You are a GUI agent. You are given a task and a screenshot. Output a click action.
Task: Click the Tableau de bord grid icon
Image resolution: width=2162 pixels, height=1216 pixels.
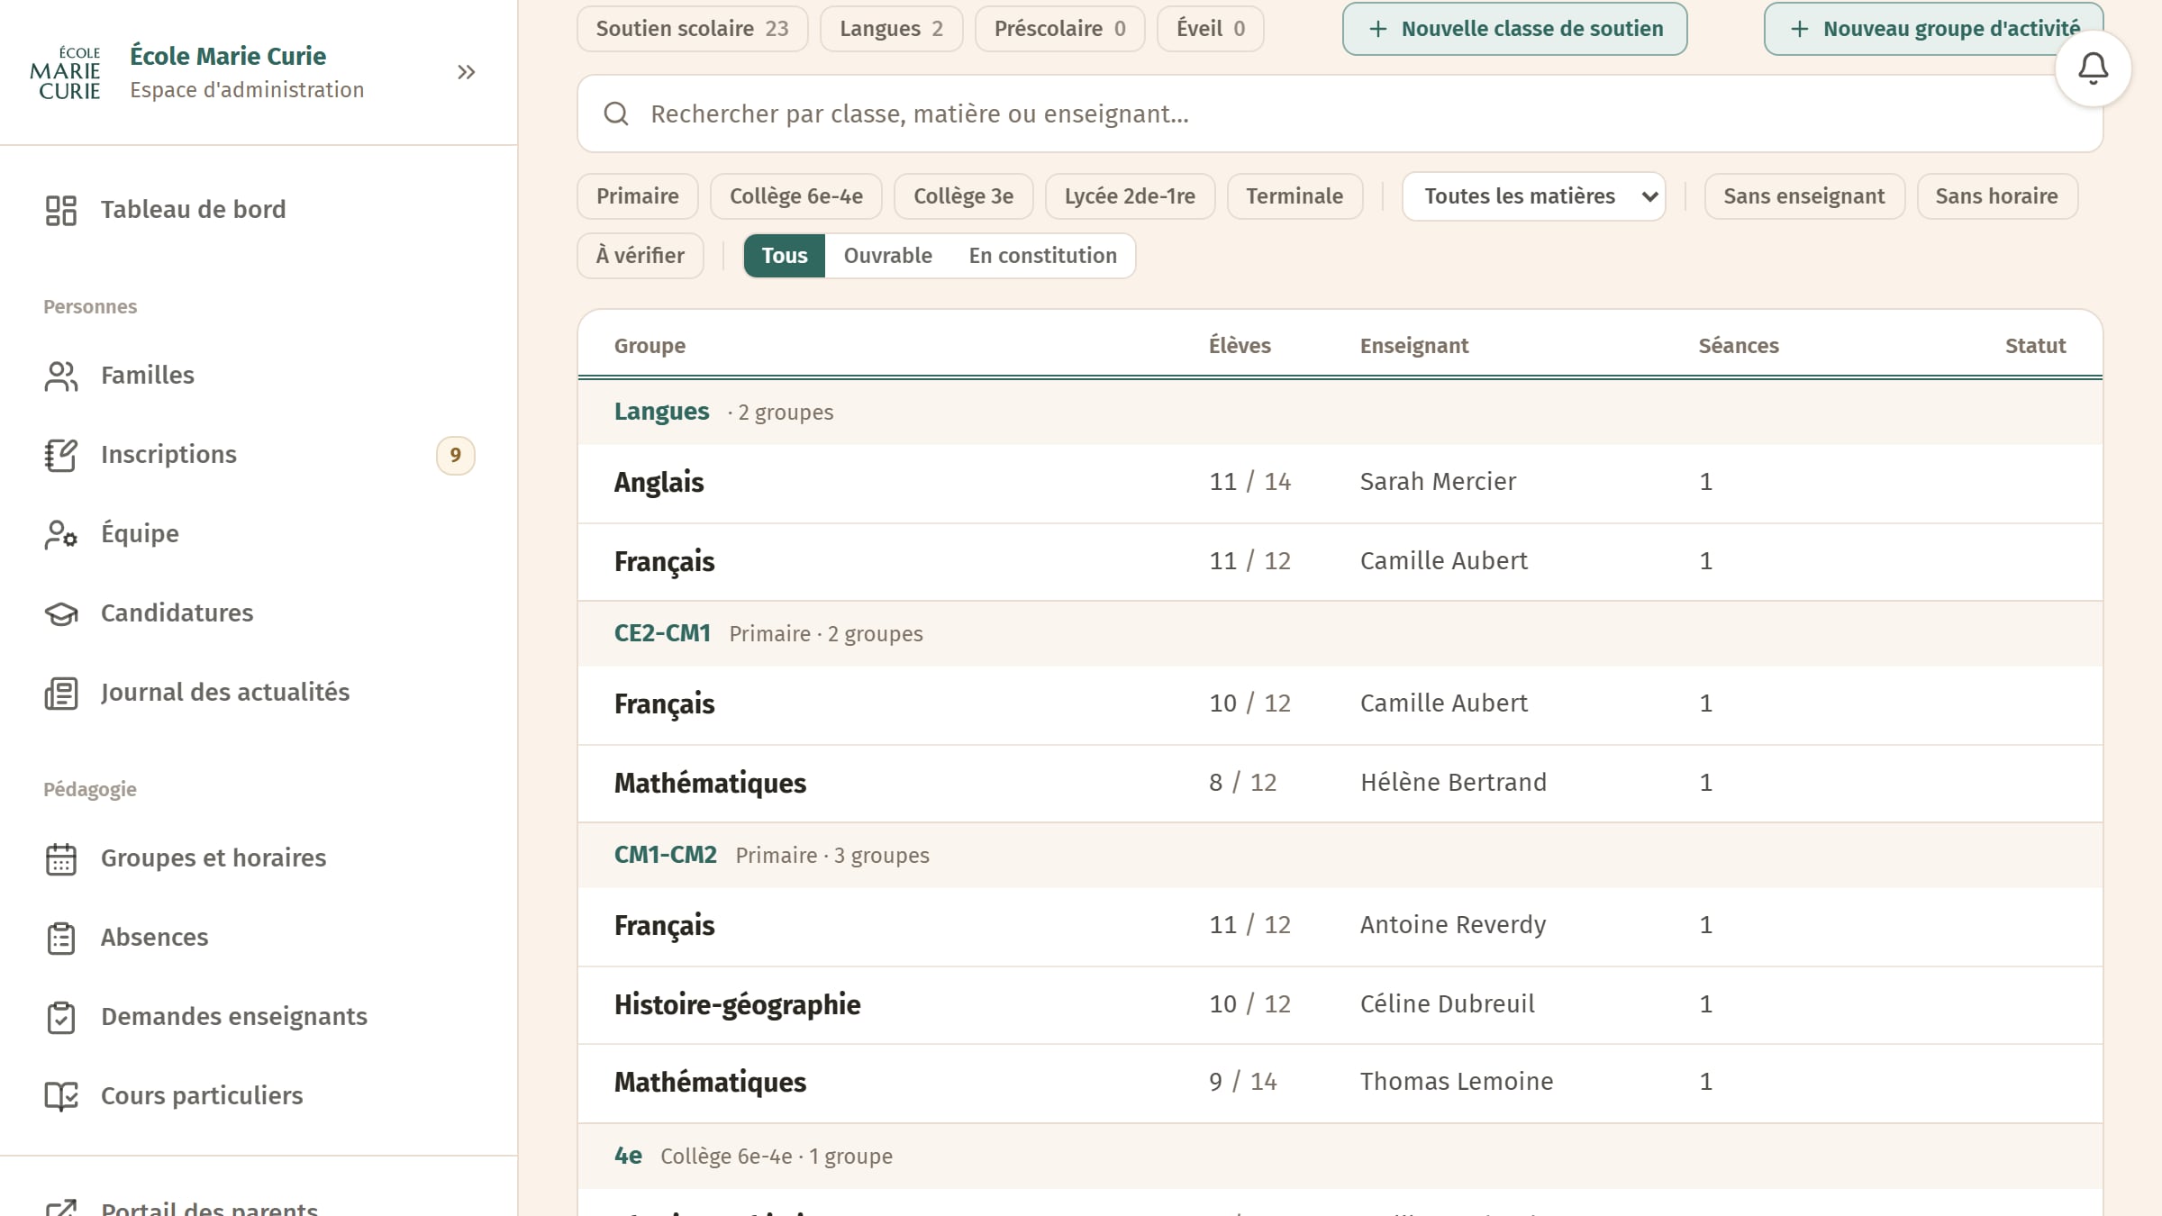click(61, 210)
